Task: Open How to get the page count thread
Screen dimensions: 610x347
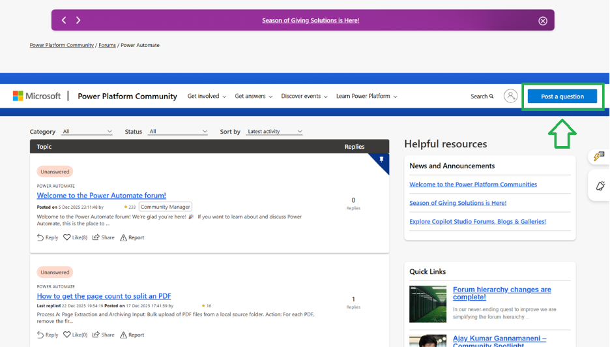Action: [104, 296]
